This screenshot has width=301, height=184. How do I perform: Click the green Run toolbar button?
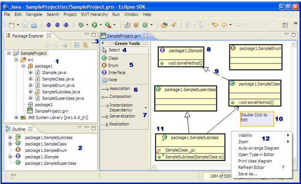pos(95,25)
